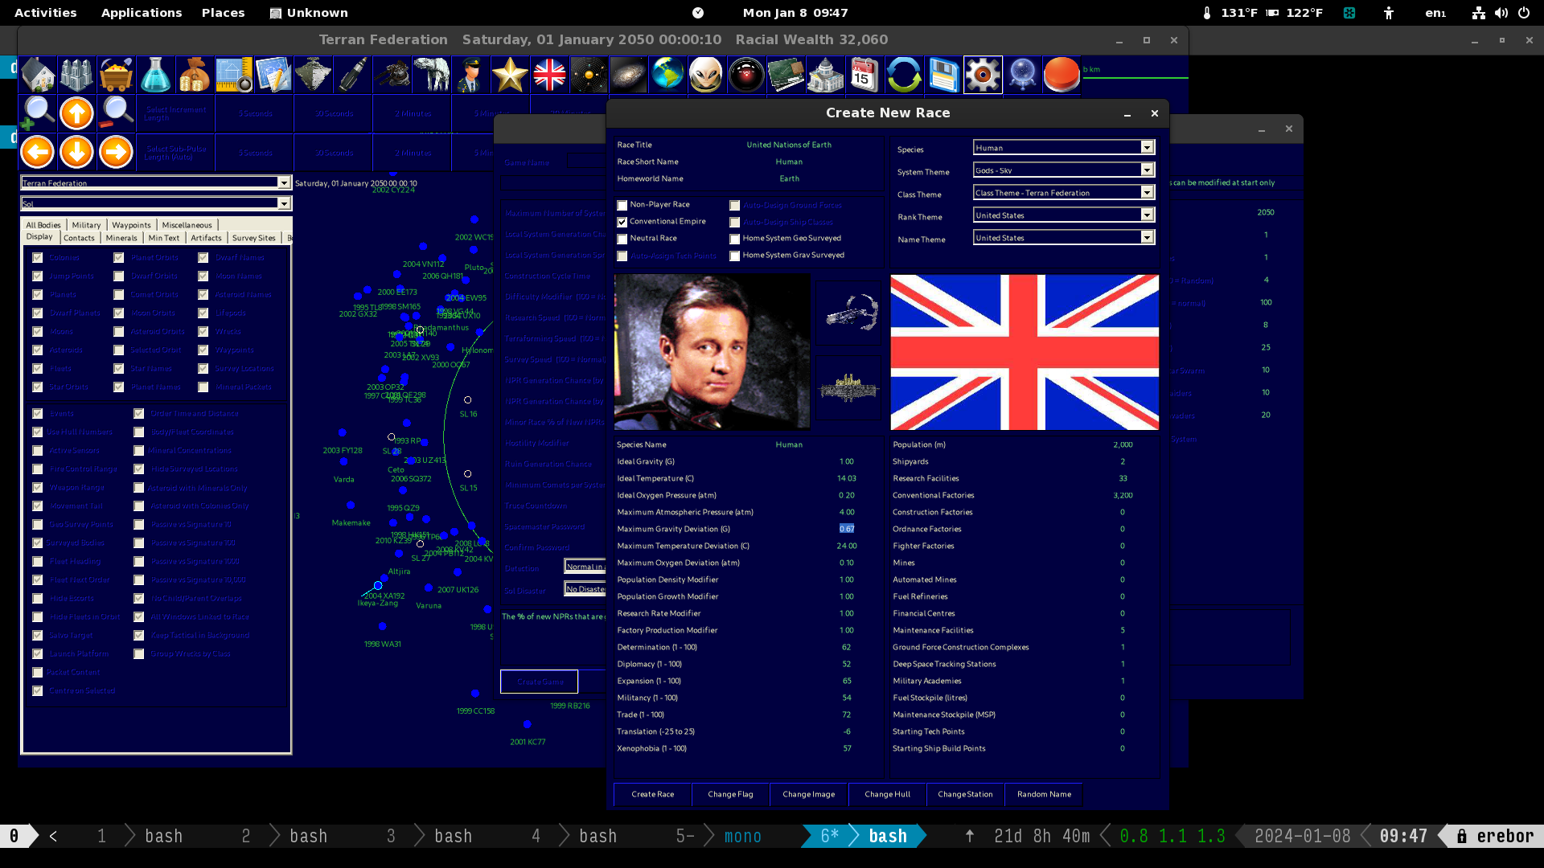Image resolution: width=1544 pixels, height=868 pixels.
Task: Click the alien head toolbar icon
Action: (x=707, y=75)
